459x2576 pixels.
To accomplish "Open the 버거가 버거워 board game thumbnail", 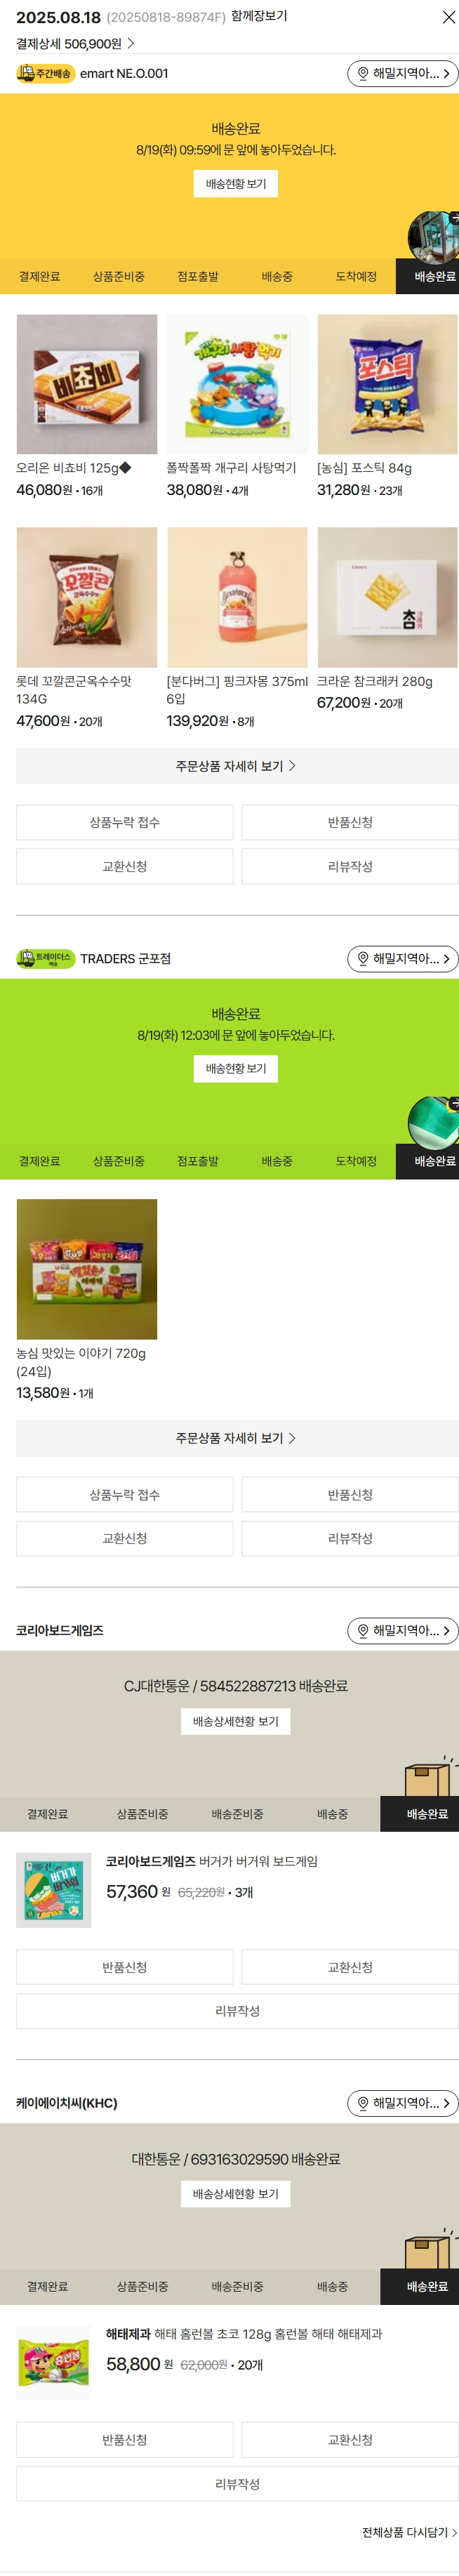I will pos(54,1890).
